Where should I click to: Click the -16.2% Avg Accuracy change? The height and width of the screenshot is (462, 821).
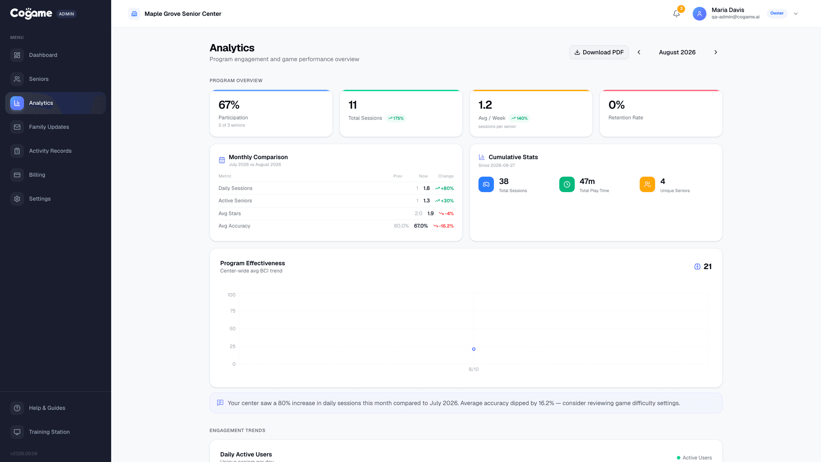[443, 226]
